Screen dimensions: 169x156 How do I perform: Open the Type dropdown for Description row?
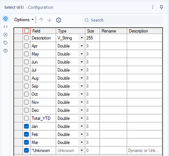click(x=82, y=38)
